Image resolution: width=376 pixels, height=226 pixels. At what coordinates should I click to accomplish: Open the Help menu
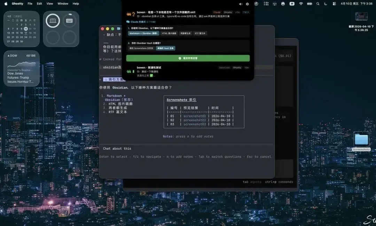76,3
